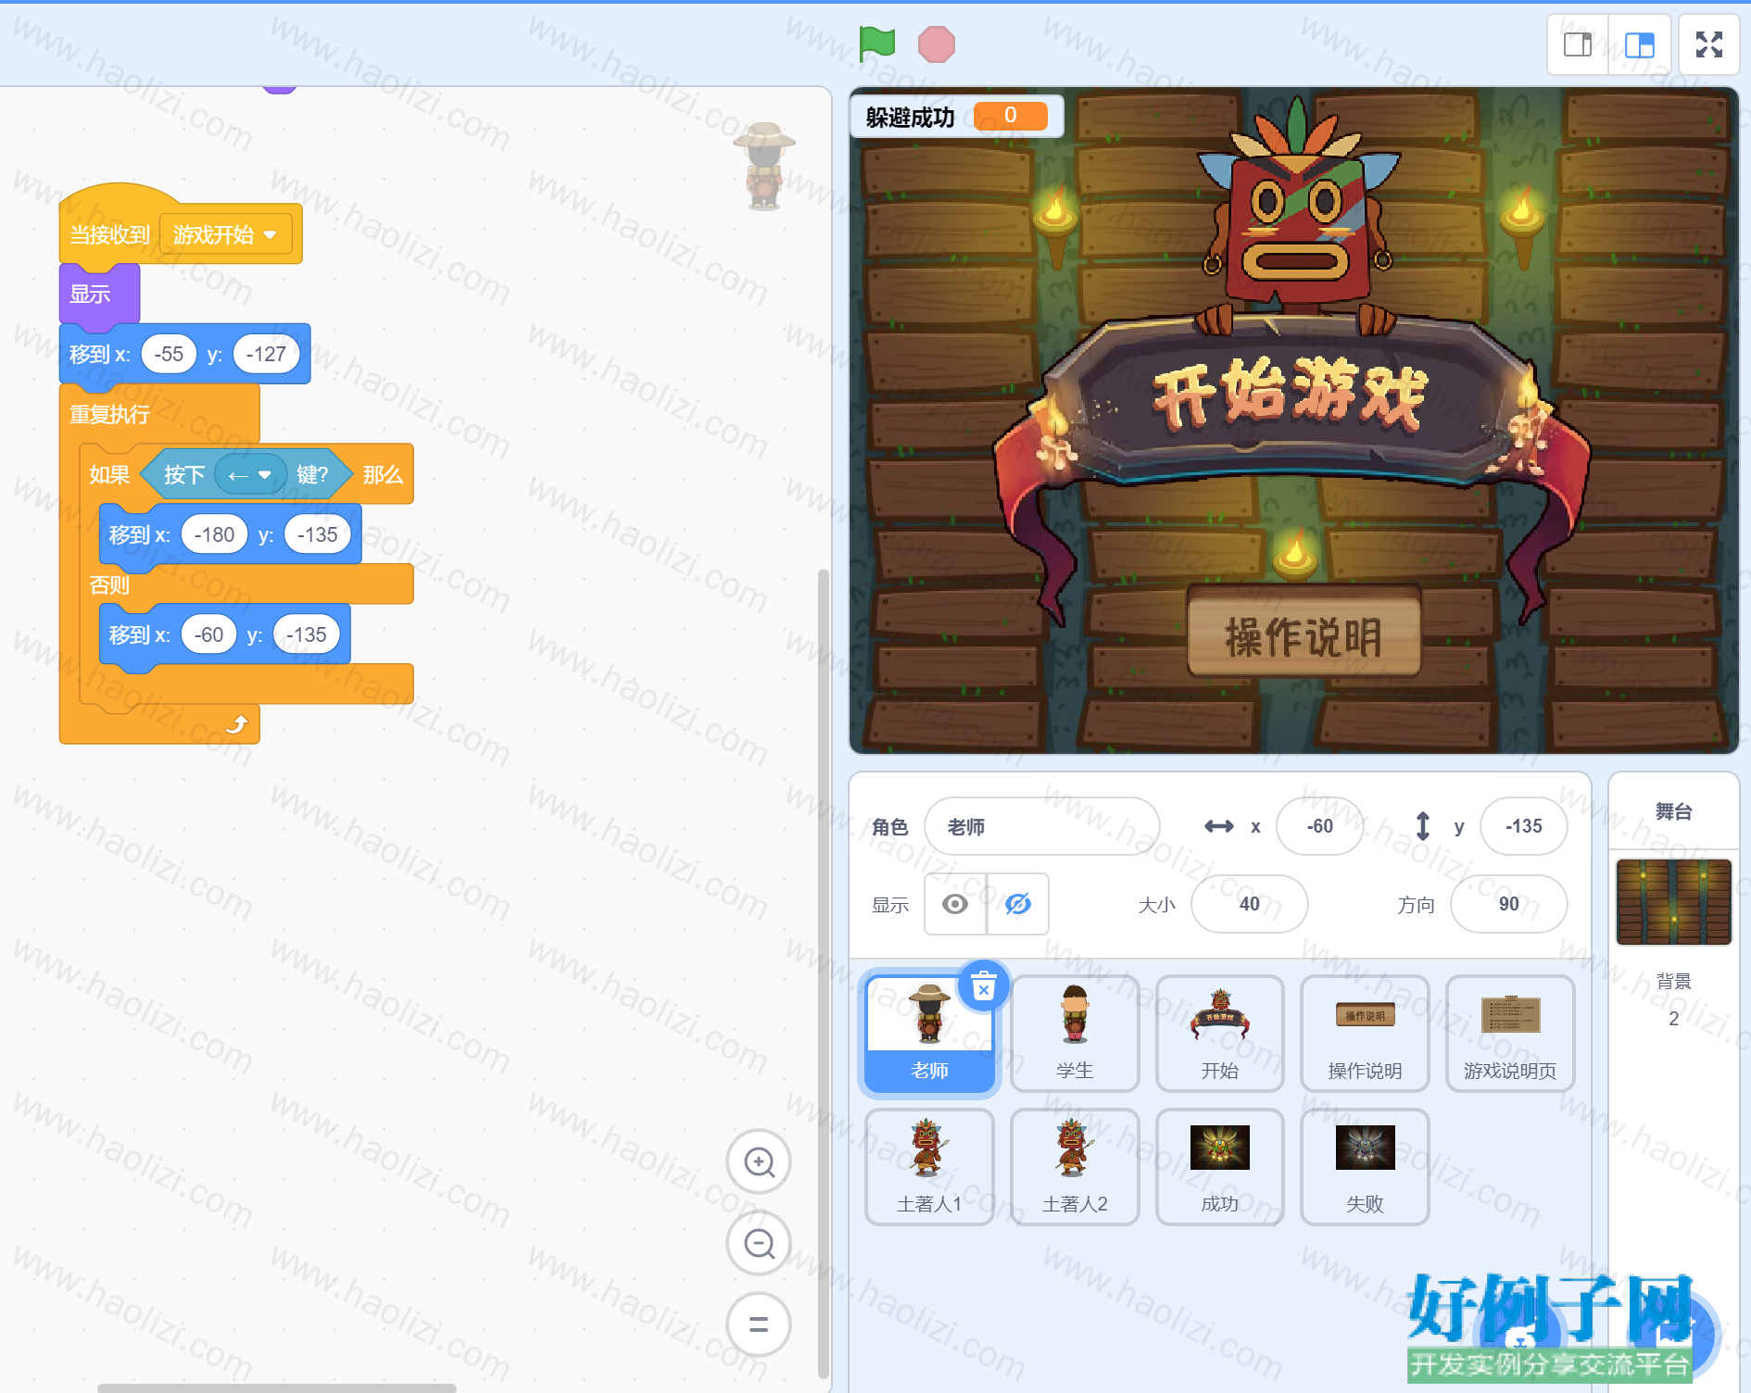Click 开始游戏 banner on stage

click(1290, 396)
